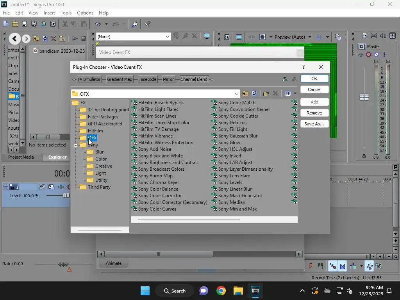Click the overlays grid icon in preview

point(319,37)
